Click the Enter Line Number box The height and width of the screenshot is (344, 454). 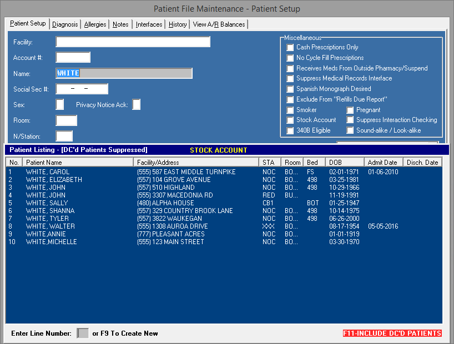[83, 333]
